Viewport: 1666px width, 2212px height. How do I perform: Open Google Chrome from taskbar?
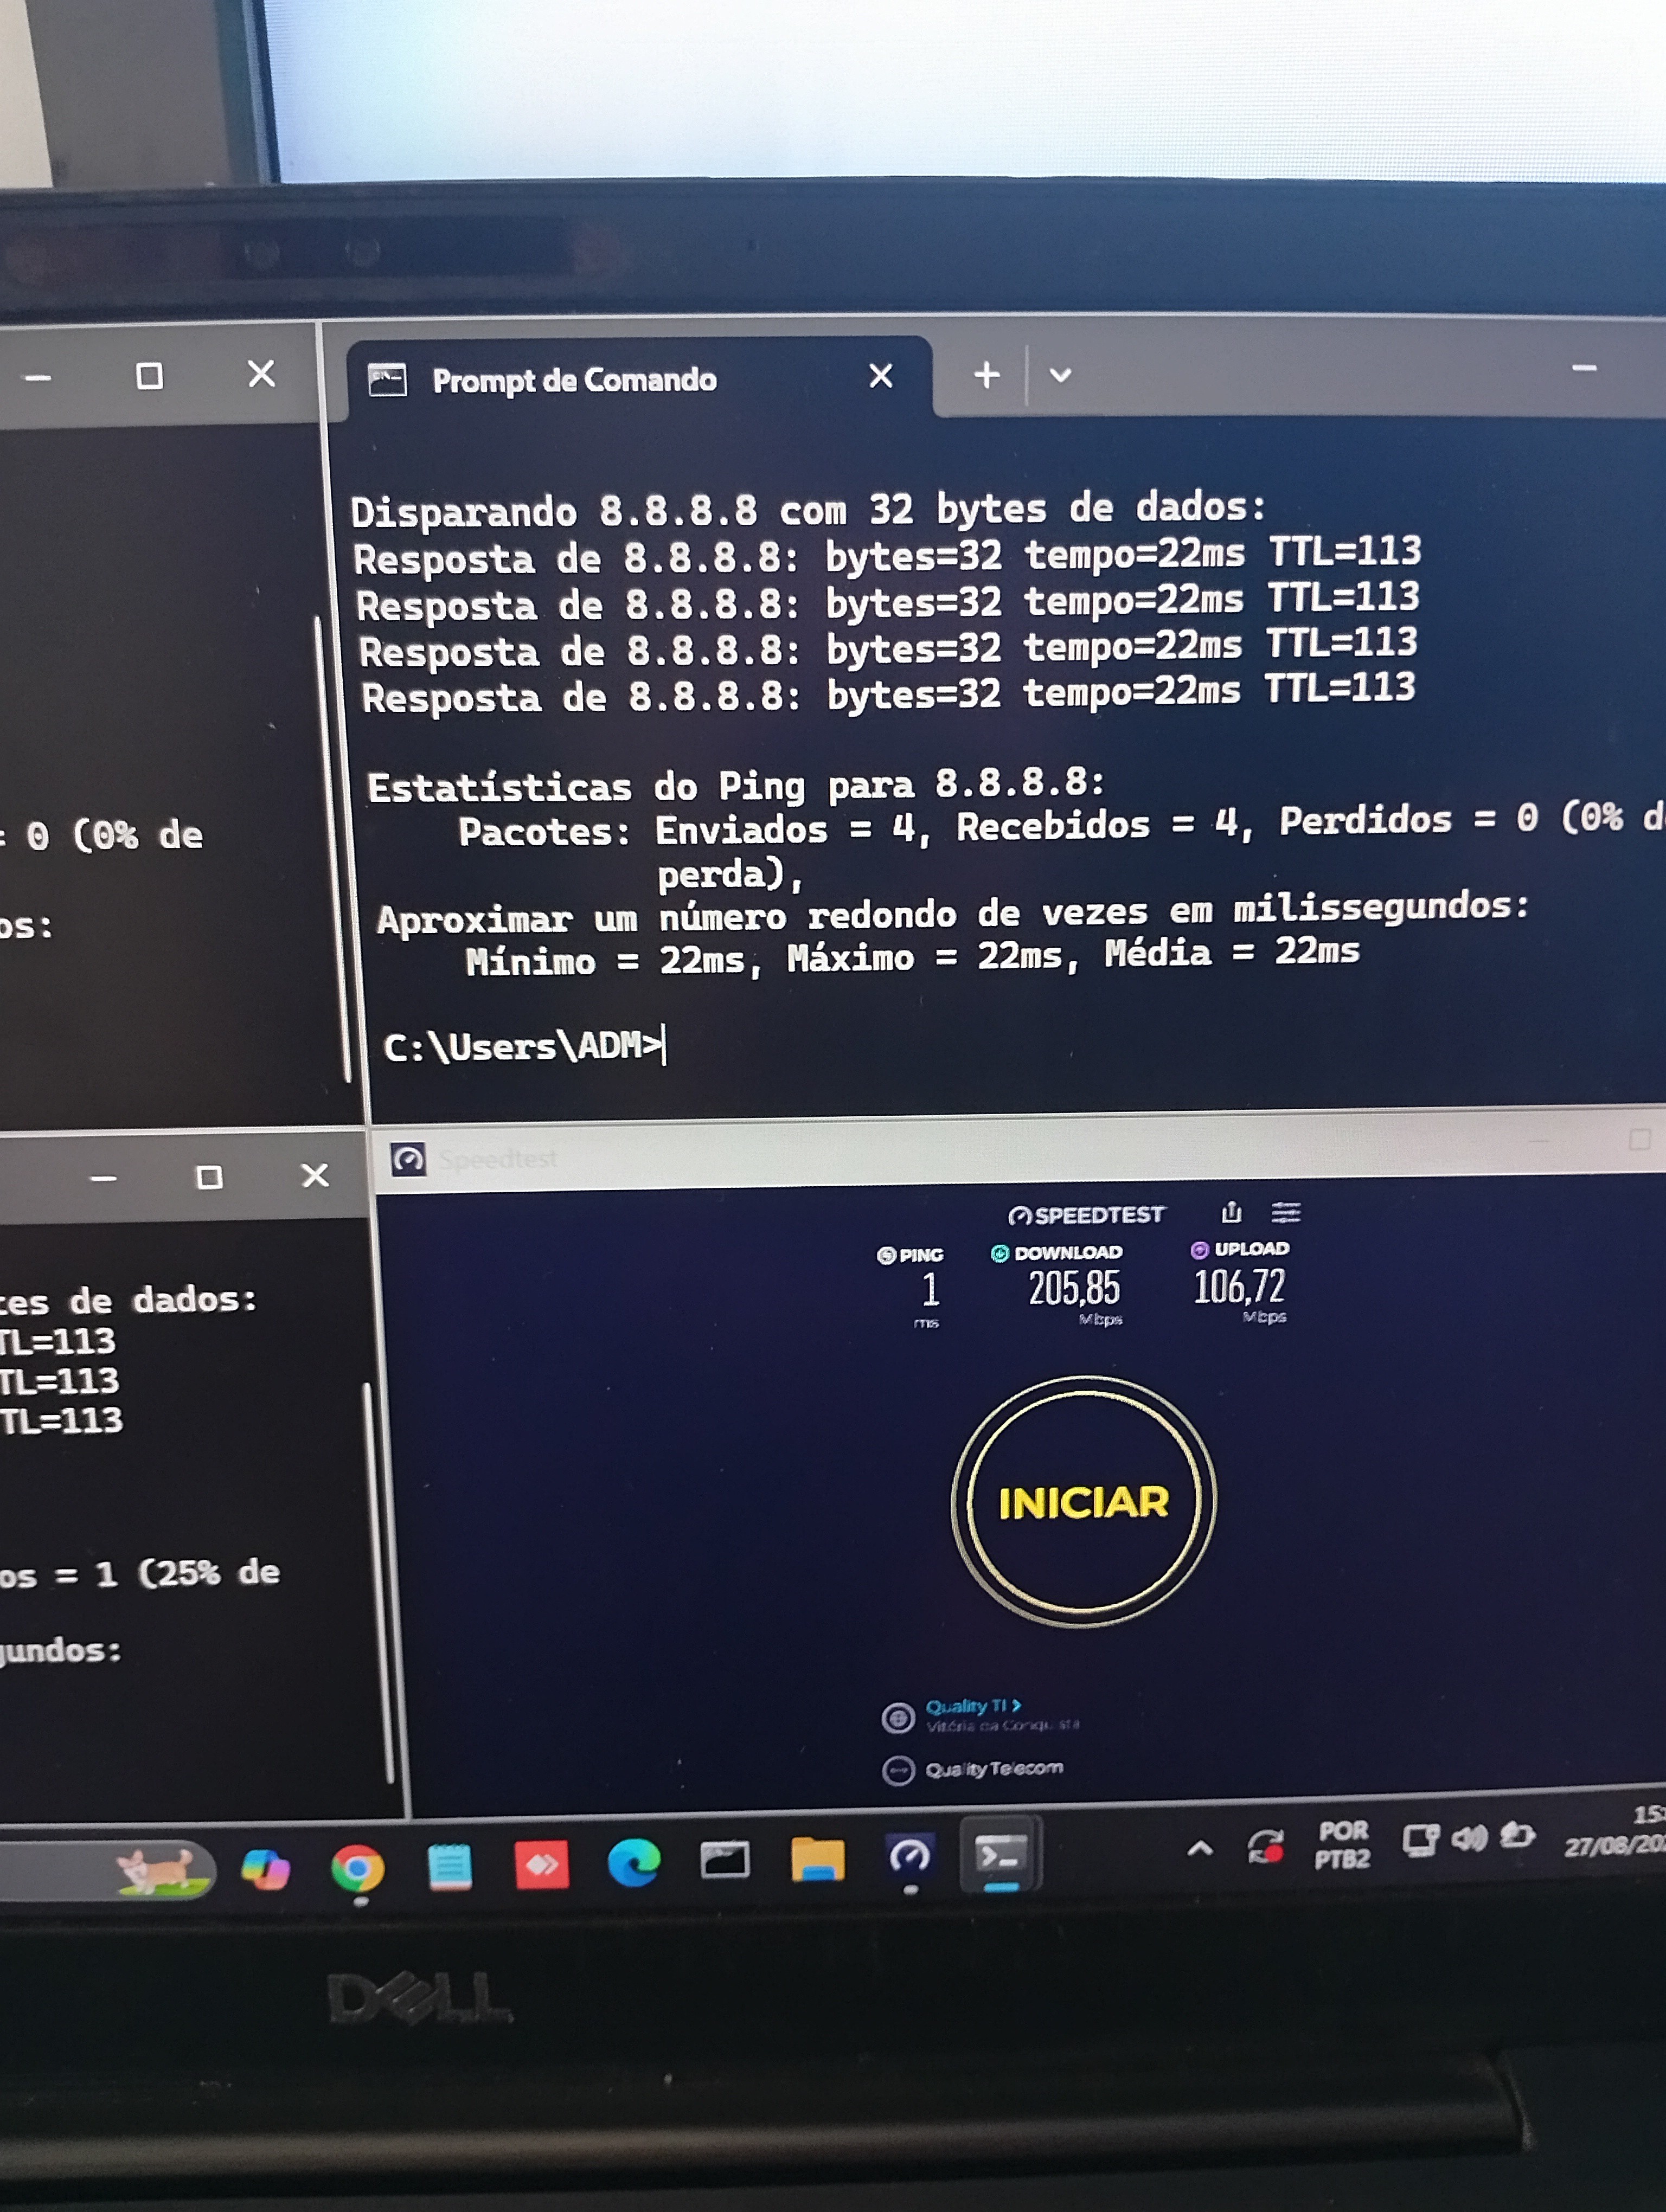358,1867
